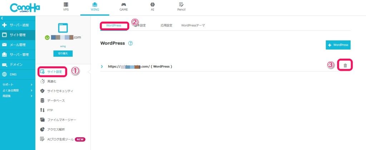Viewport: 366px width, 150px height.
Task: Click the wing server name label
Action: click(x=63, y=46)
